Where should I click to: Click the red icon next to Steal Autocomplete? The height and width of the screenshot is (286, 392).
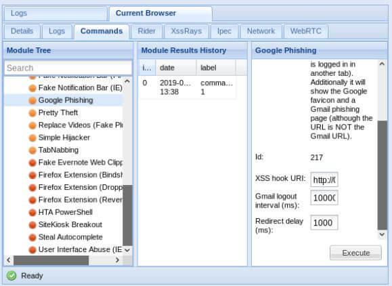tap(32, 237)
